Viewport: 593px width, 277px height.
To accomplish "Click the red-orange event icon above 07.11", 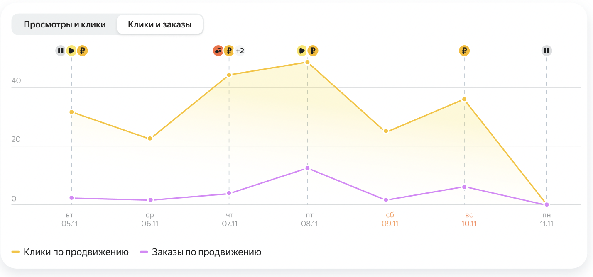I will point(218,51).
